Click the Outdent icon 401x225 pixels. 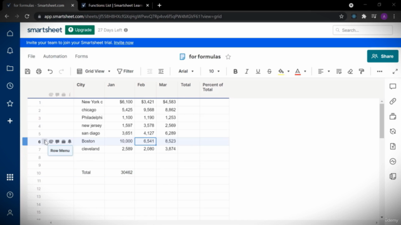150,71
